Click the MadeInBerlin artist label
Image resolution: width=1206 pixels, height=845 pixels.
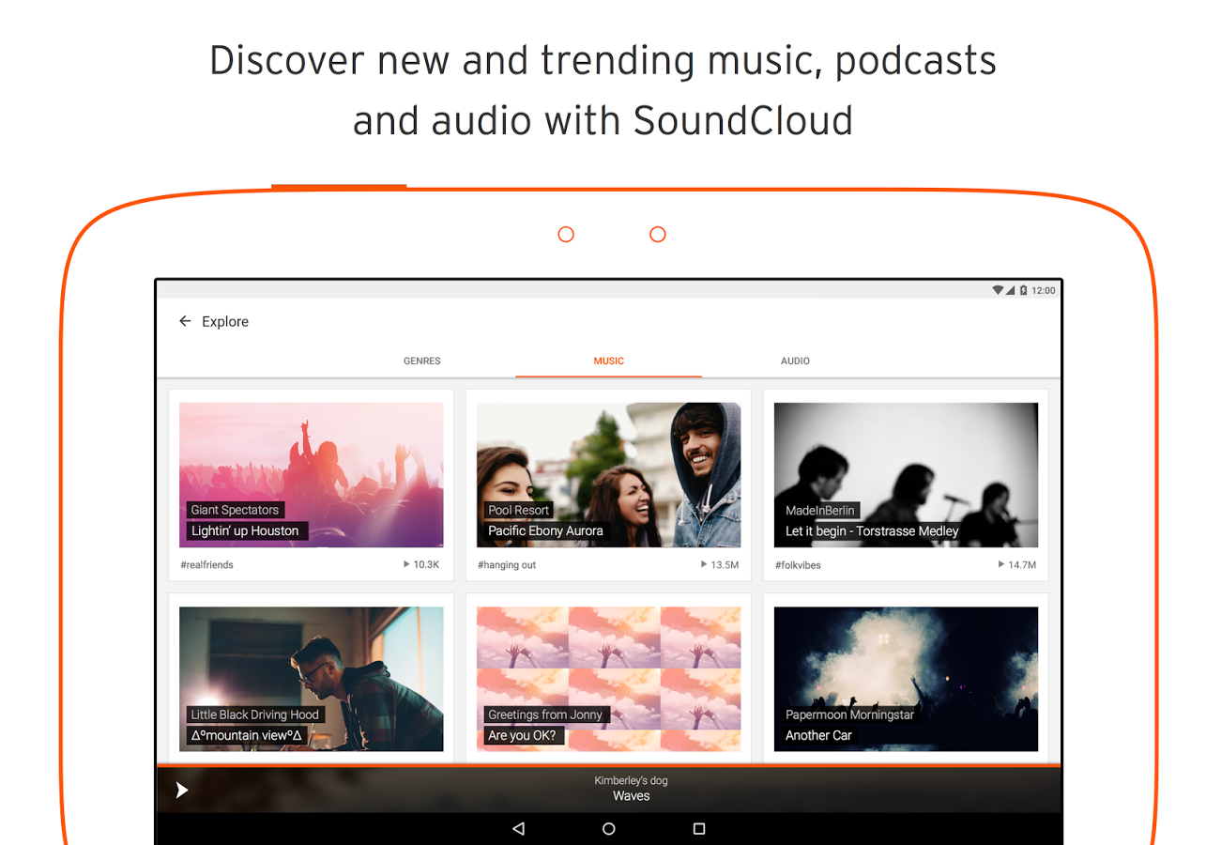pos(820,510)
